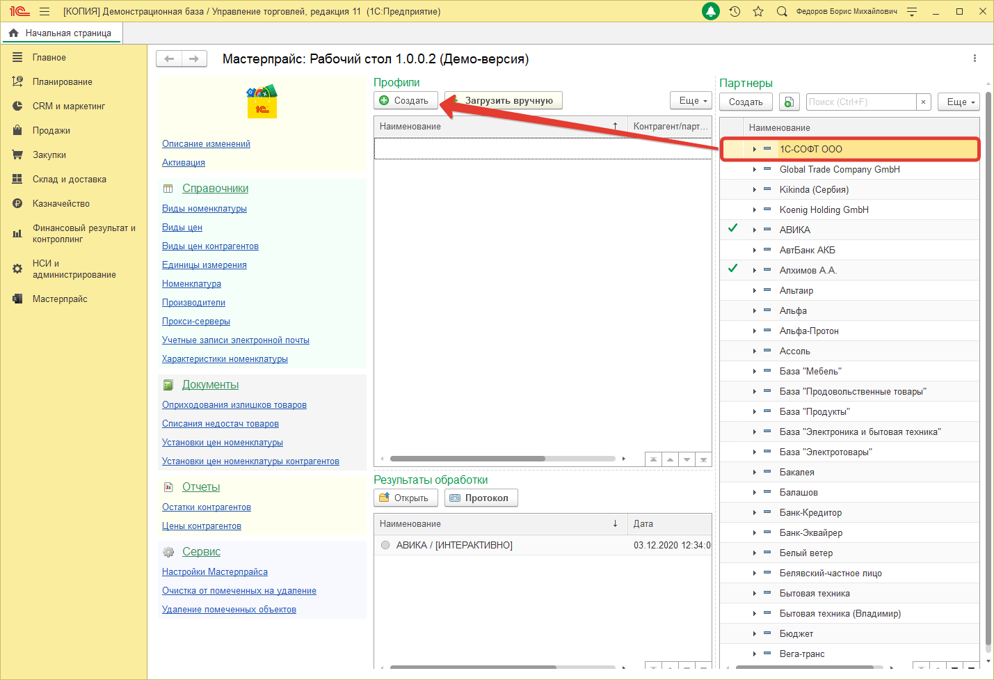Open the Настройки Мастерпрайса link
Image resolution: width=994 pixels, height=680 pixels.
point(215,571)
